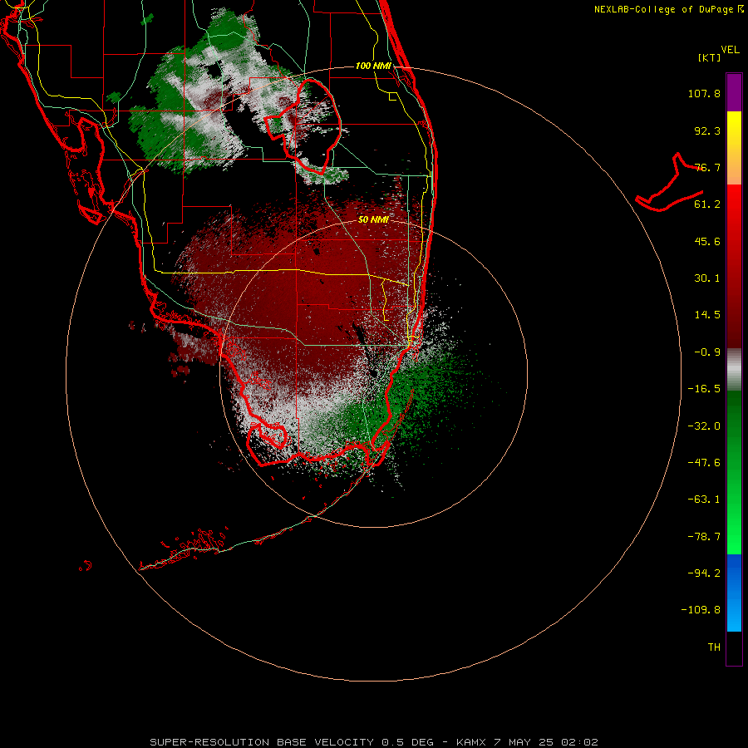Select the -16.5 velocity legend value
The width and height of the screenshot is (748, 748).
[x=704, y=389]
